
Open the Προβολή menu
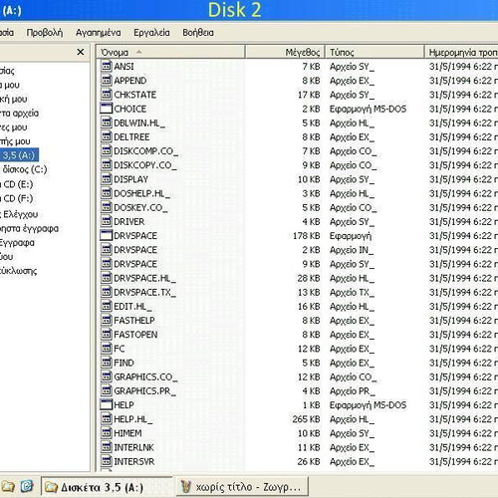(45, 33)
